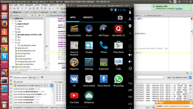The image size is (193, 109).
Task: Close the Skype notification popup
Action: 191,102
